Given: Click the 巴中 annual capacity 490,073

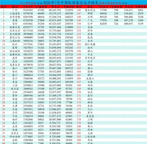Looking at the screenshot, I should pos(128,24).
